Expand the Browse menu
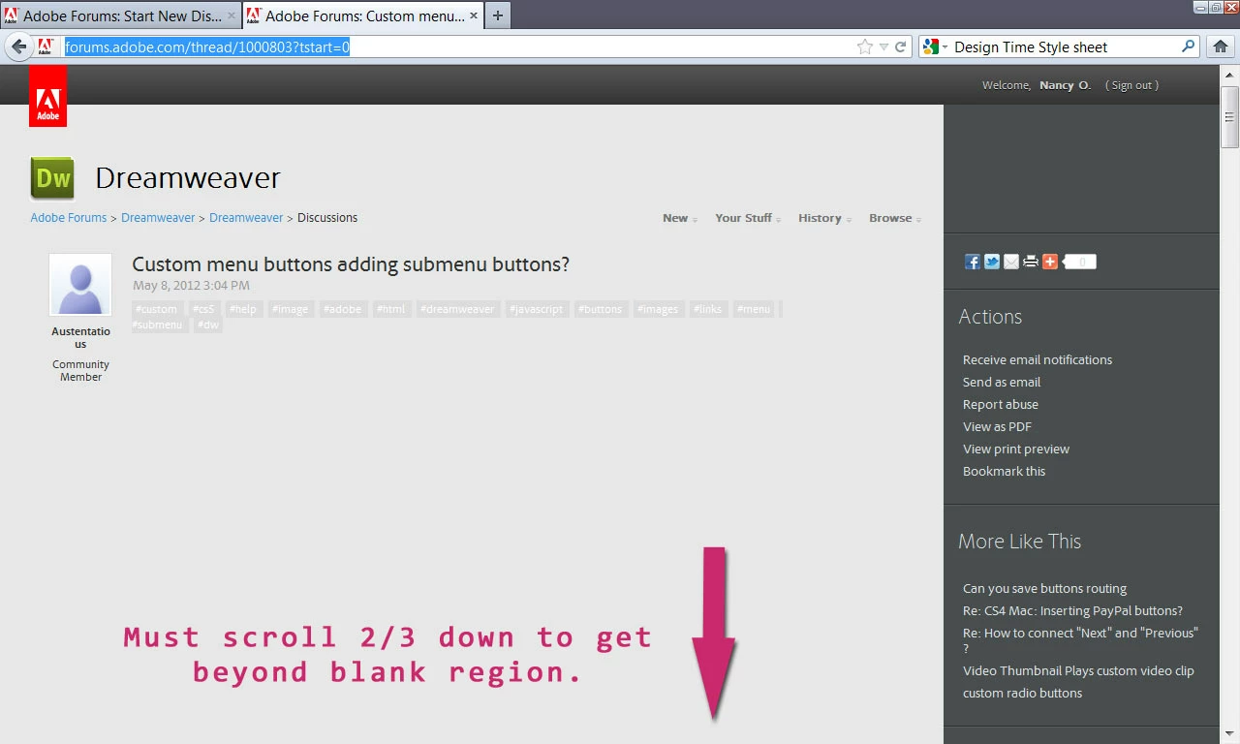Image resolution: width=1240 pixels, height=744 pixels. [895, 218]
